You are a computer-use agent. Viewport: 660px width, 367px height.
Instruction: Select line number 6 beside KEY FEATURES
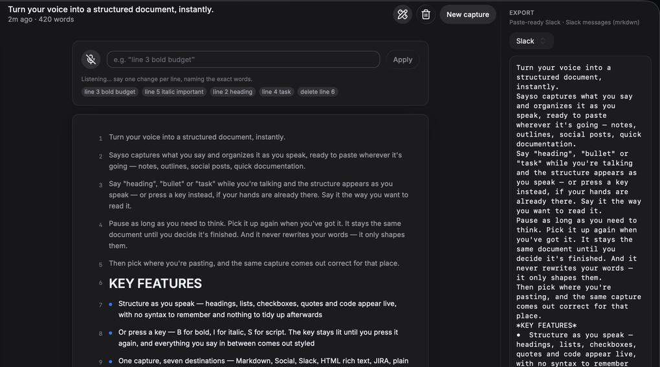[x=100, y=283]
